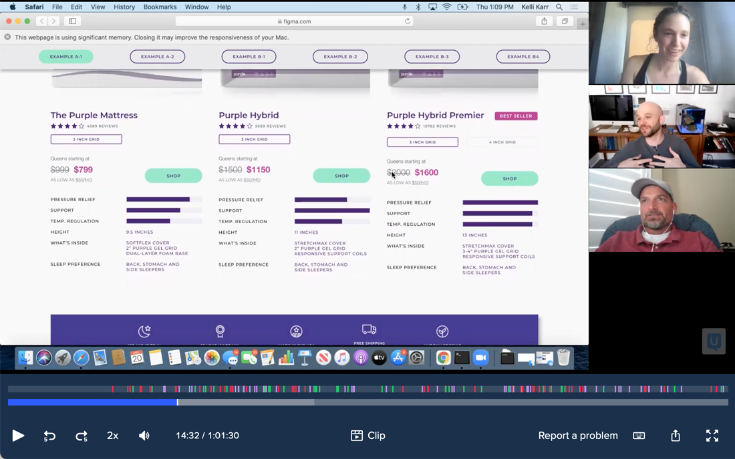
Task: Switch to Example A-1 tab
Action: coord(65,56)
